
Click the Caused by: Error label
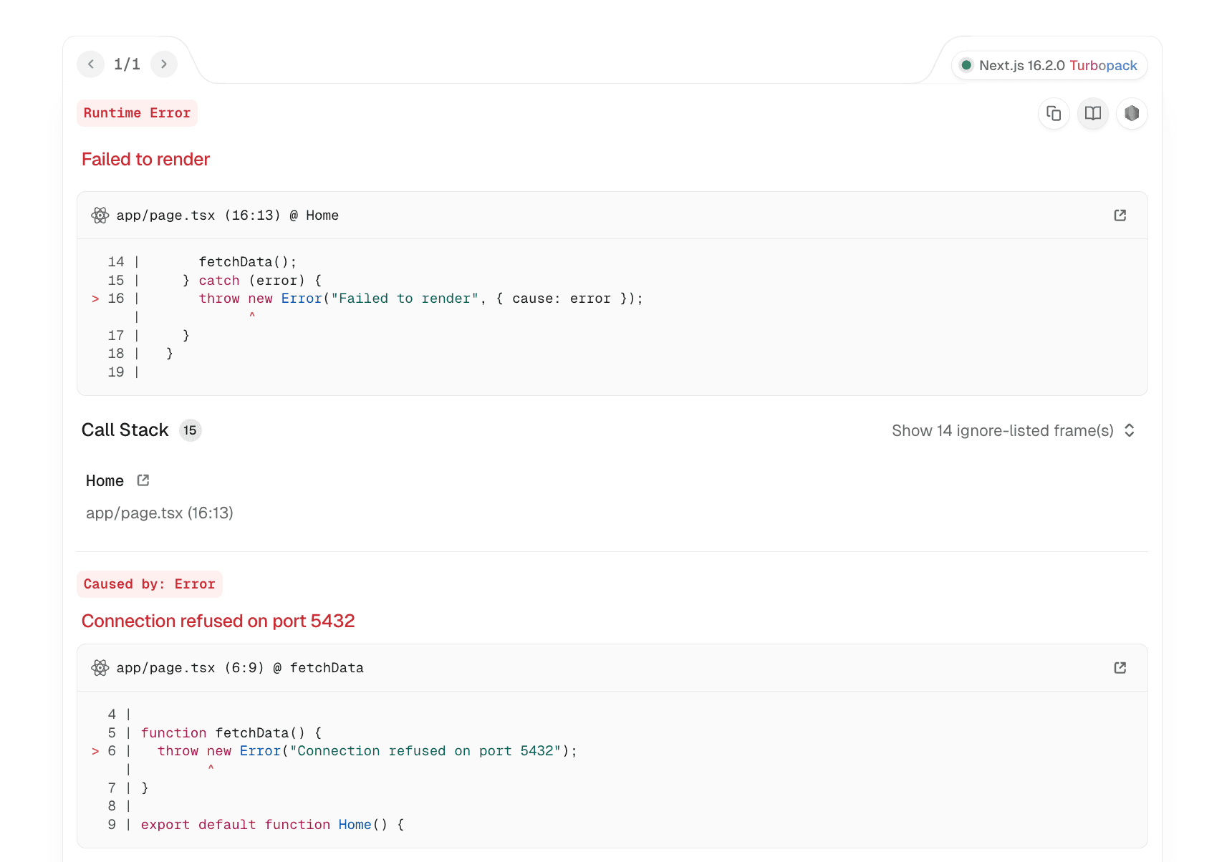click(149, 584)
